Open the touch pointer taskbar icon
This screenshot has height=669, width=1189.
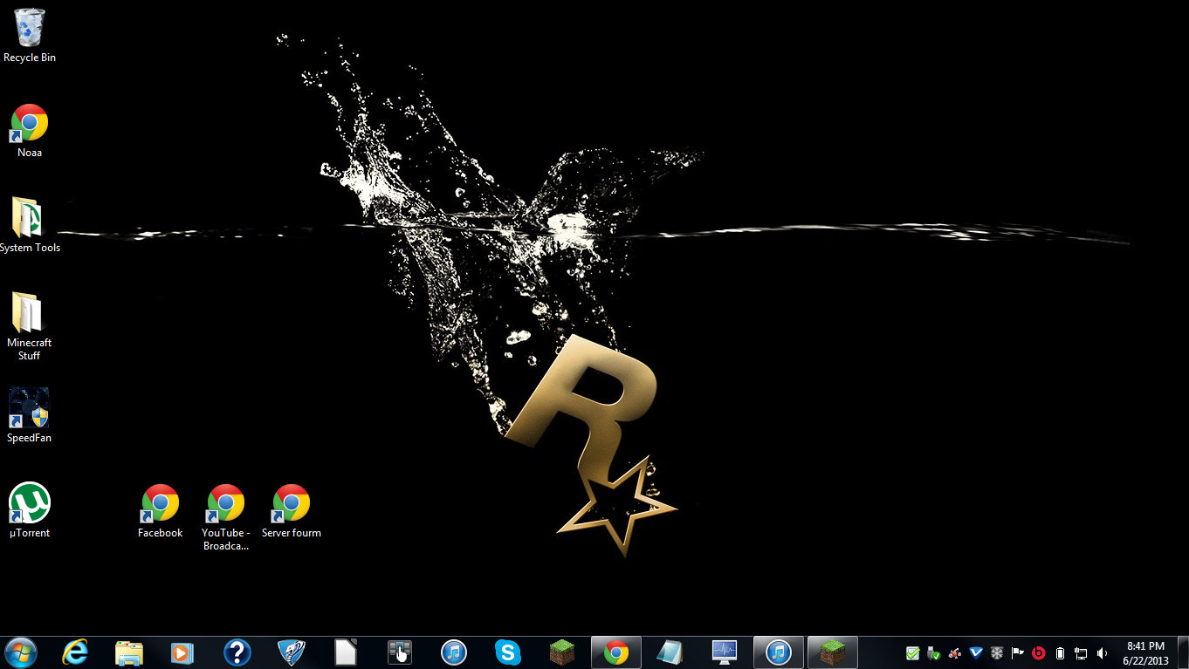399,652
